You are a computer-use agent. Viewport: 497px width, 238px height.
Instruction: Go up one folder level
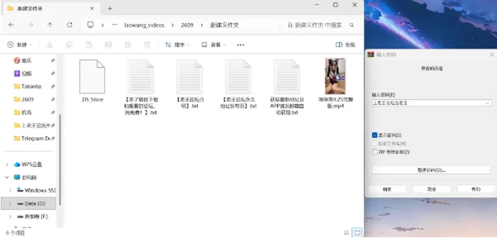pos(50,25)
